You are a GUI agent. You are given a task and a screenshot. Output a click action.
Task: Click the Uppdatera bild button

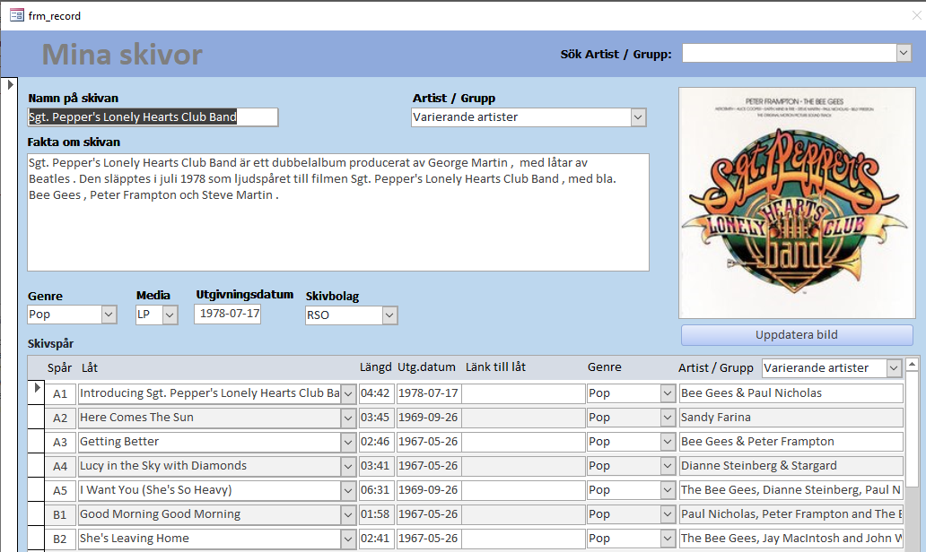point(796,334)
